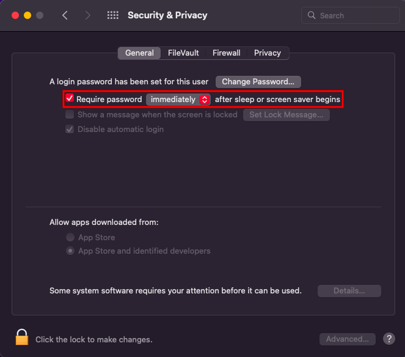Screen dimensions: 405x357
Task: Click the magnifying glass search icon
Action: pyautogui.click(x=312, y=15)
